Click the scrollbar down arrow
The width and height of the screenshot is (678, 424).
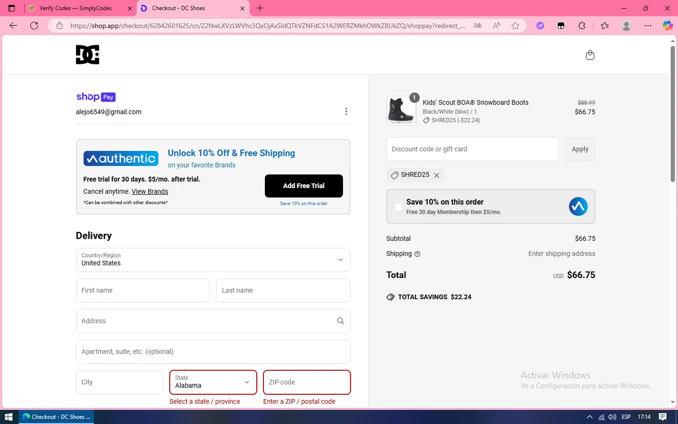pos(673,402)
